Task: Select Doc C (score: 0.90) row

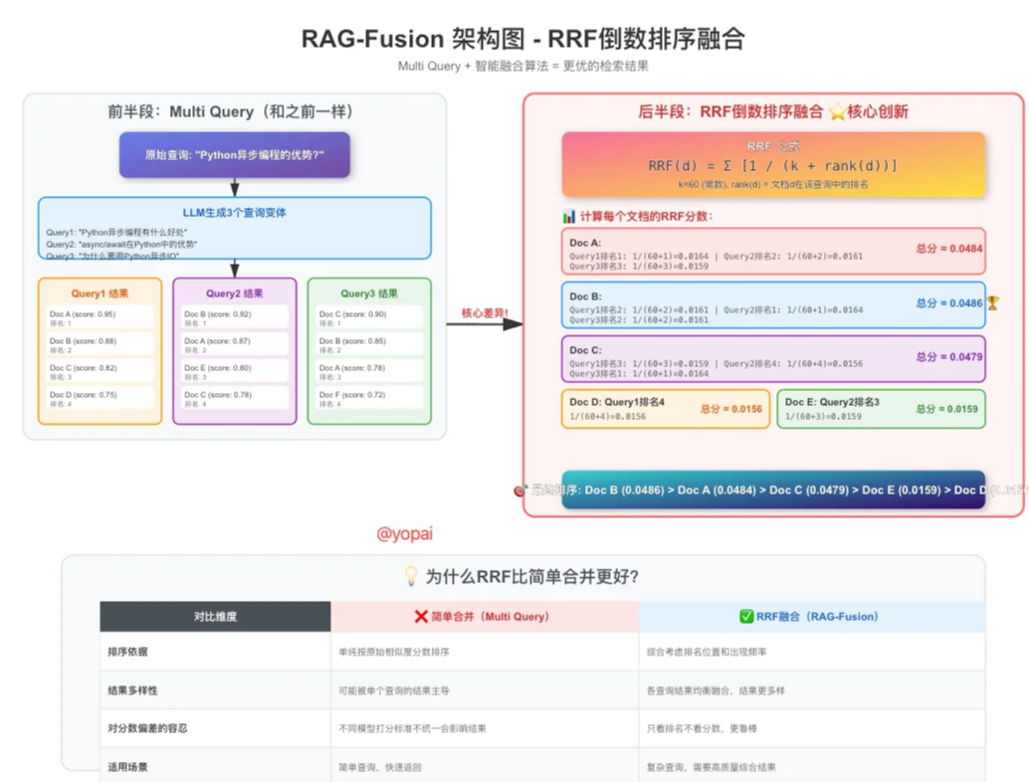Action: [x=369, y=317]
